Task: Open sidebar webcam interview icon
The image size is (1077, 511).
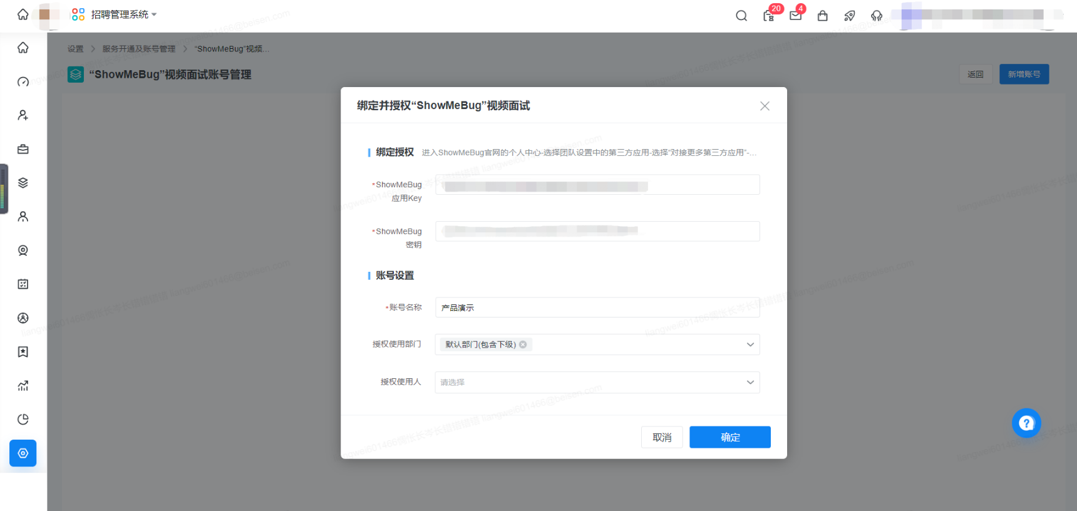Action: click(23, 250)
